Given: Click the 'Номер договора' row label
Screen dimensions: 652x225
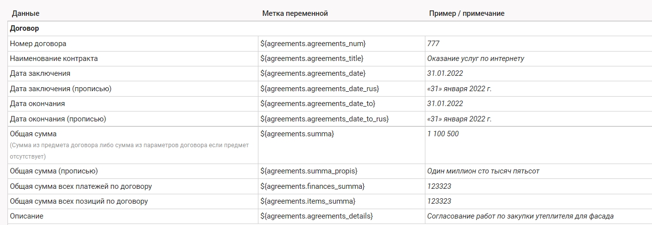Looking at the screenshot, I should point(38,44).
